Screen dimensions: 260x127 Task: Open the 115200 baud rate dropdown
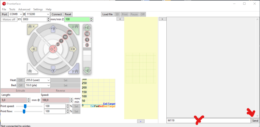(38, 14)
